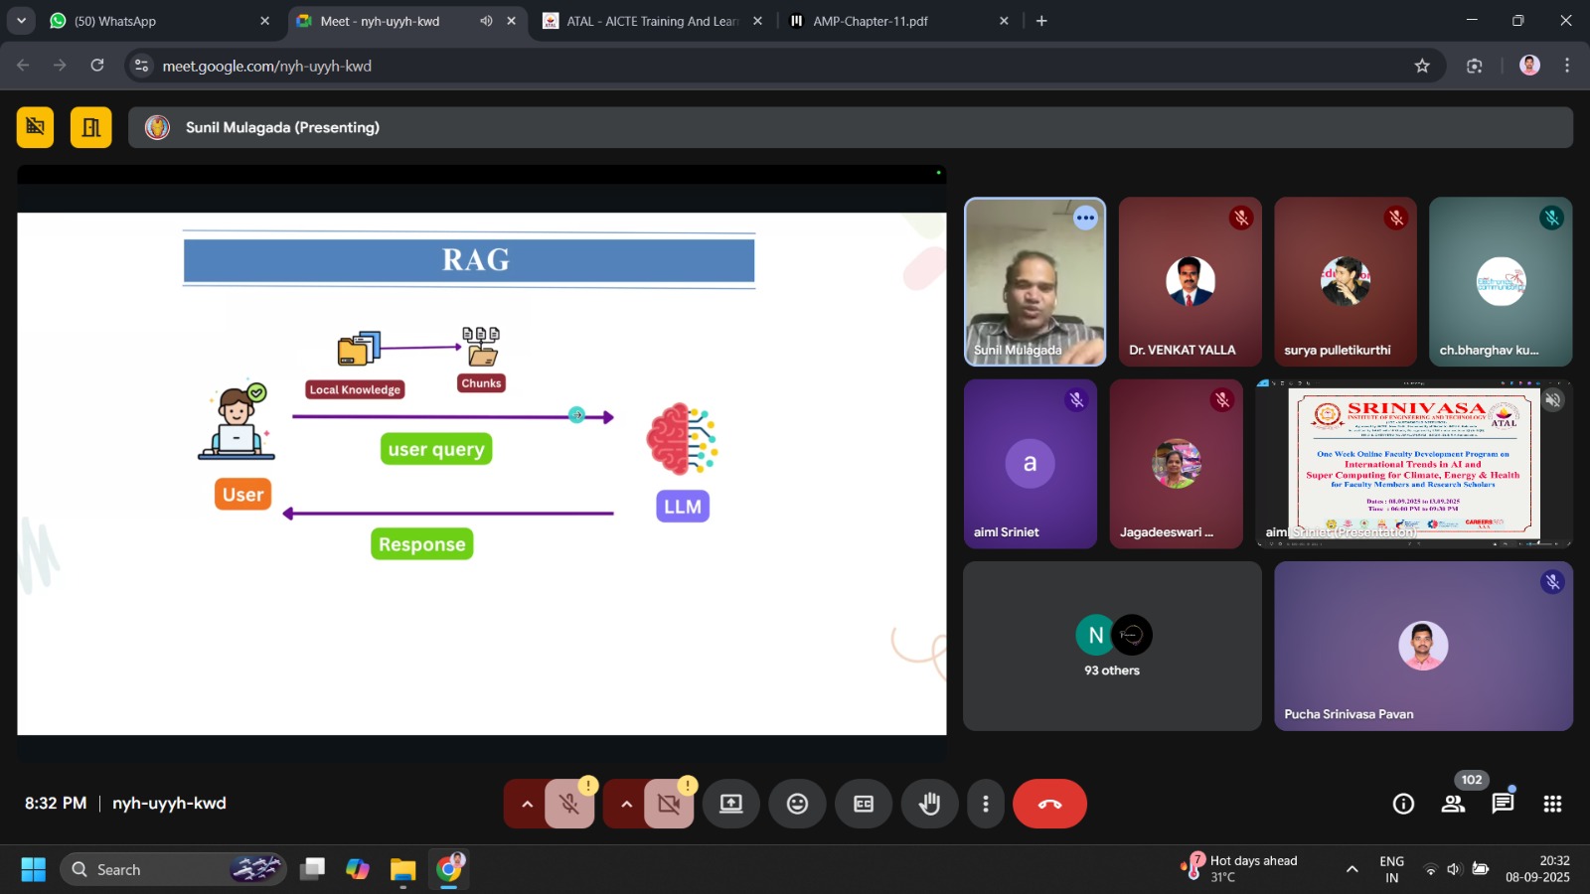The height and width of the screenshot is (894, 1590).
Task: Click the yellow door extension icon
Action: (90, 127)
